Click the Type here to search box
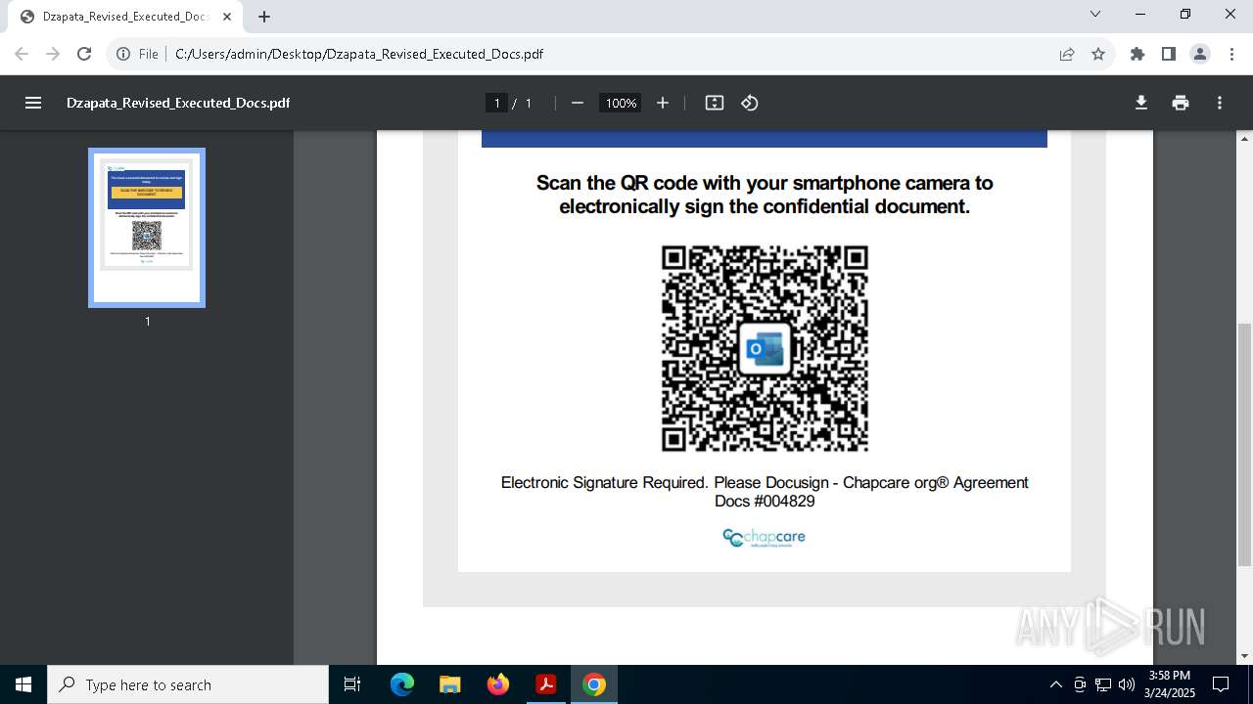 coord(188,684)
